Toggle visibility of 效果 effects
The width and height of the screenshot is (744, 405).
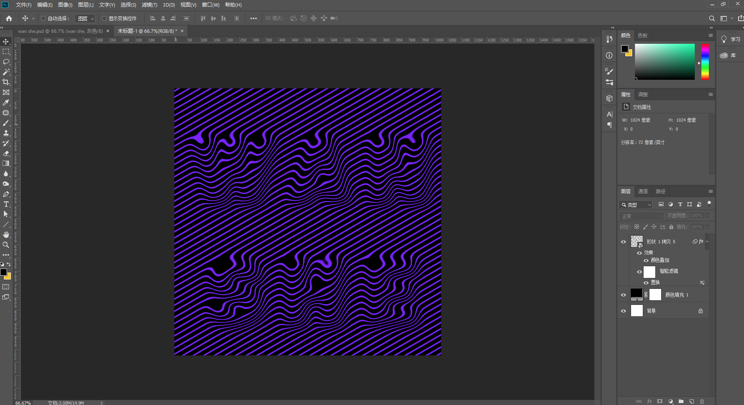point(639,253)
